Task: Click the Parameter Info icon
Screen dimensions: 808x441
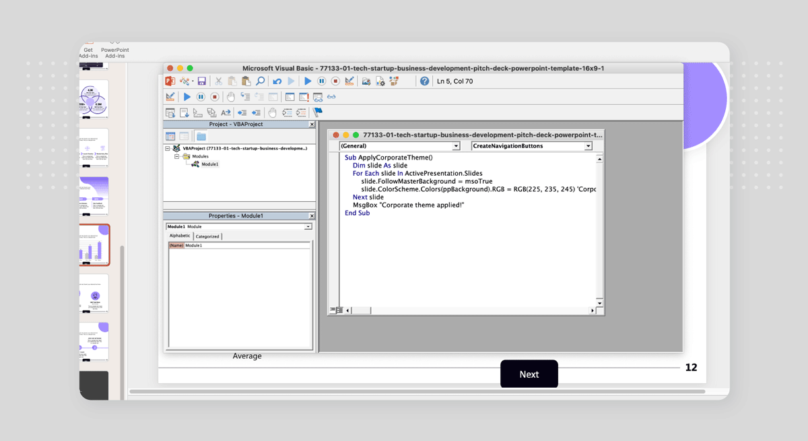Action: [x=211, y=112]
